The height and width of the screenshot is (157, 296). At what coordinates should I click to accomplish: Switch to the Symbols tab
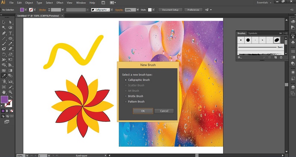tap(252, 33)
